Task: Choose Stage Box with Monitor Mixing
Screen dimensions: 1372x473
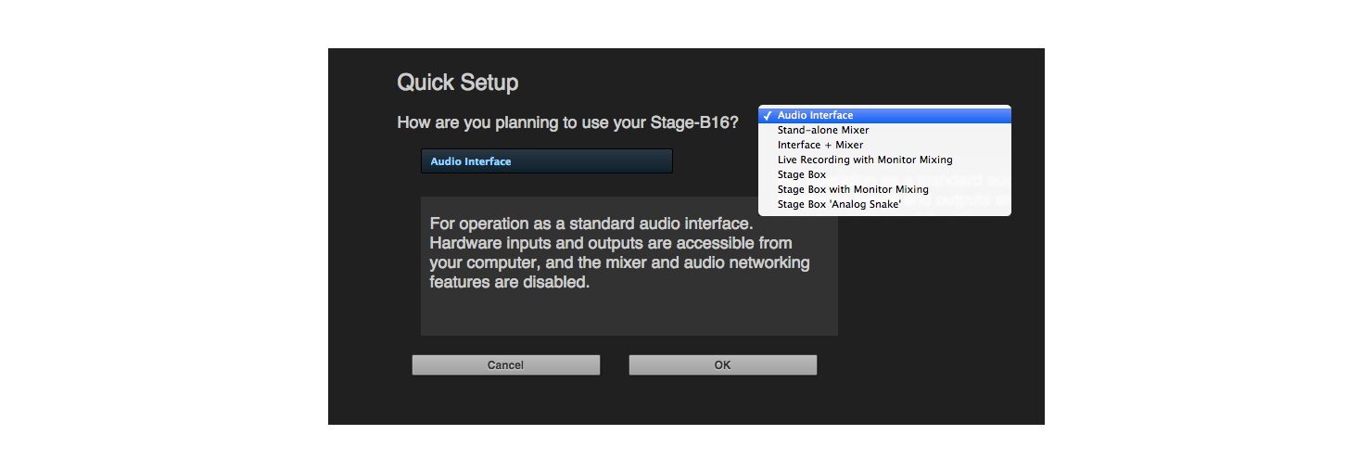Action: pyautogui.click(x=852, y=189)
